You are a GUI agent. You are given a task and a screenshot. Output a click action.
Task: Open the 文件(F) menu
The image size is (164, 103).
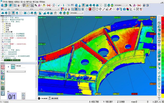(5, 2)
